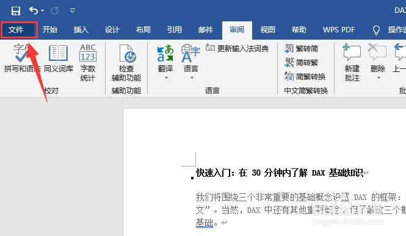406x236 pixels.
Task: Click 更新输入法词典 button
Action: point(237,48)
